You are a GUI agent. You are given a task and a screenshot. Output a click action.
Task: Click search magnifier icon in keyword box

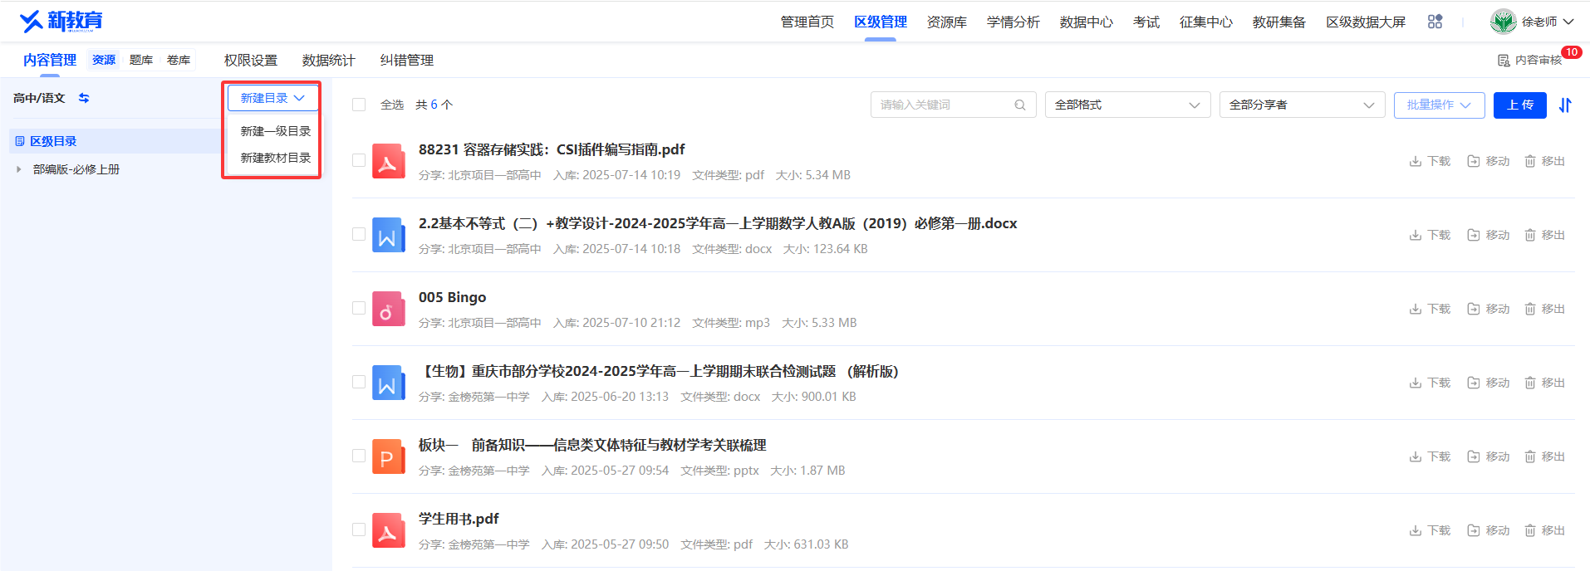pos(1020,105)
